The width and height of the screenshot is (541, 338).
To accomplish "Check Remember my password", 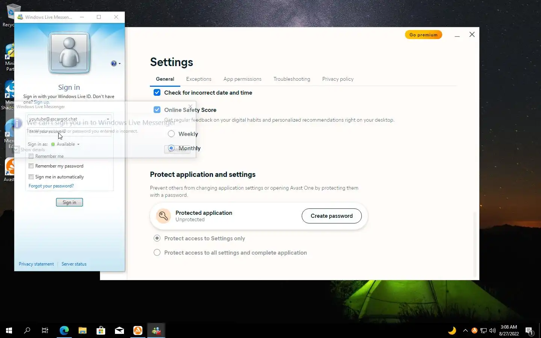I will point(31,166).
